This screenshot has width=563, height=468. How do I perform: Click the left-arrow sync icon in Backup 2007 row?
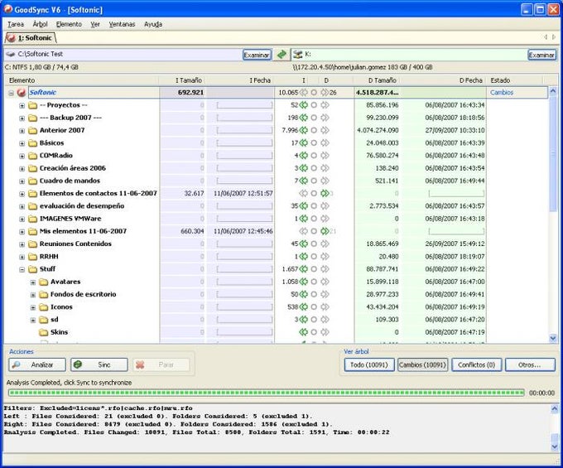[304, 118]
